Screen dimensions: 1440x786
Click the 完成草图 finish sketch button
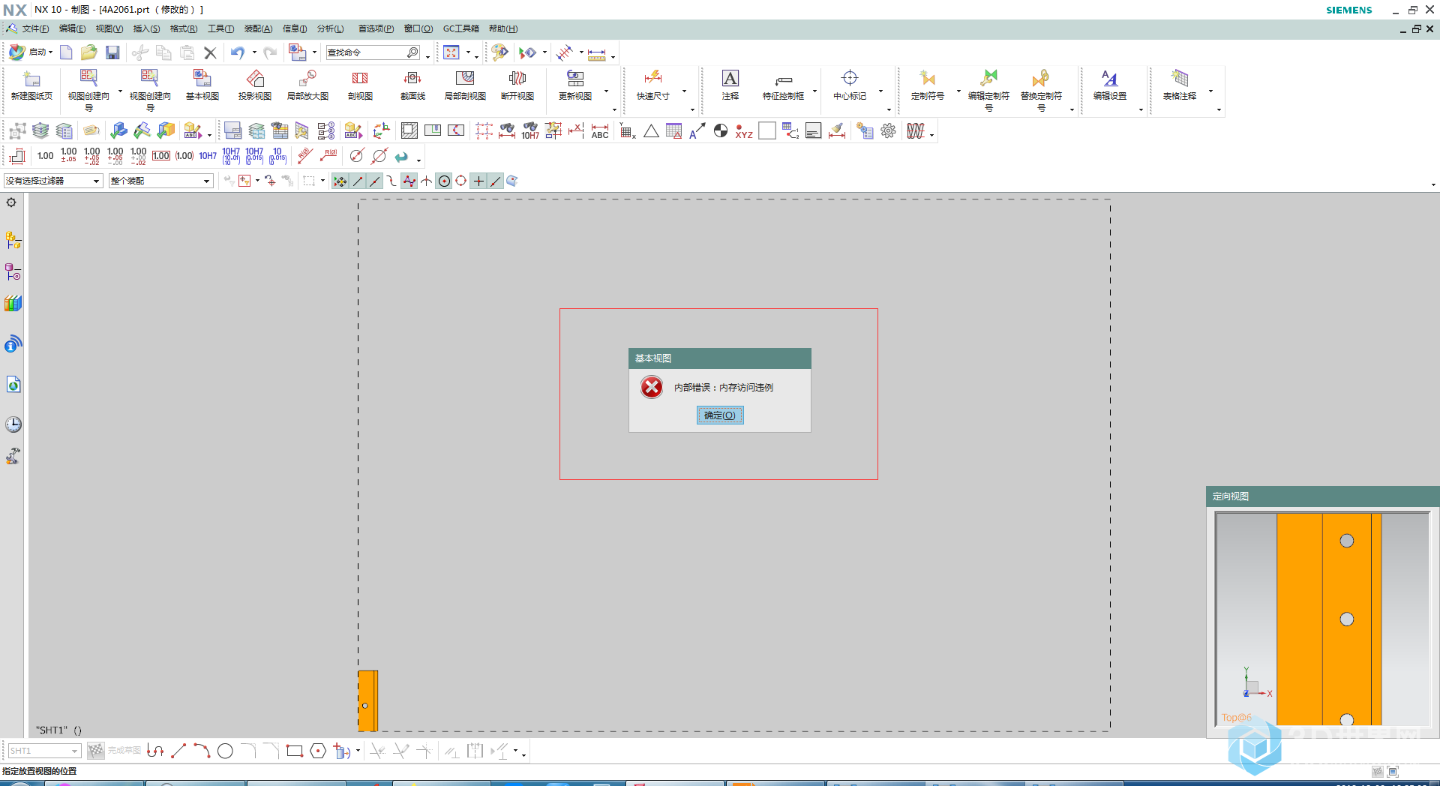pyautogui.click(x=115, y=751)
